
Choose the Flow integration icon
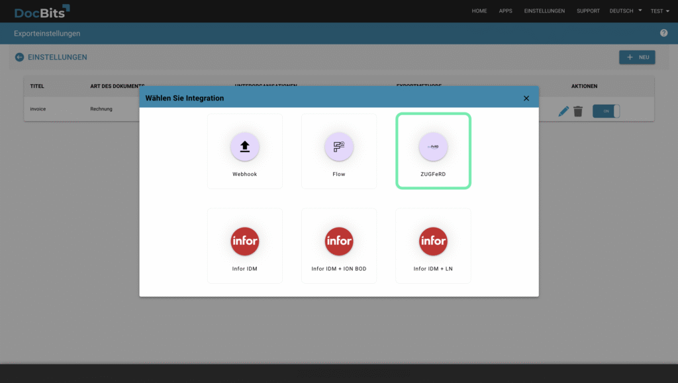coord(339,147)
